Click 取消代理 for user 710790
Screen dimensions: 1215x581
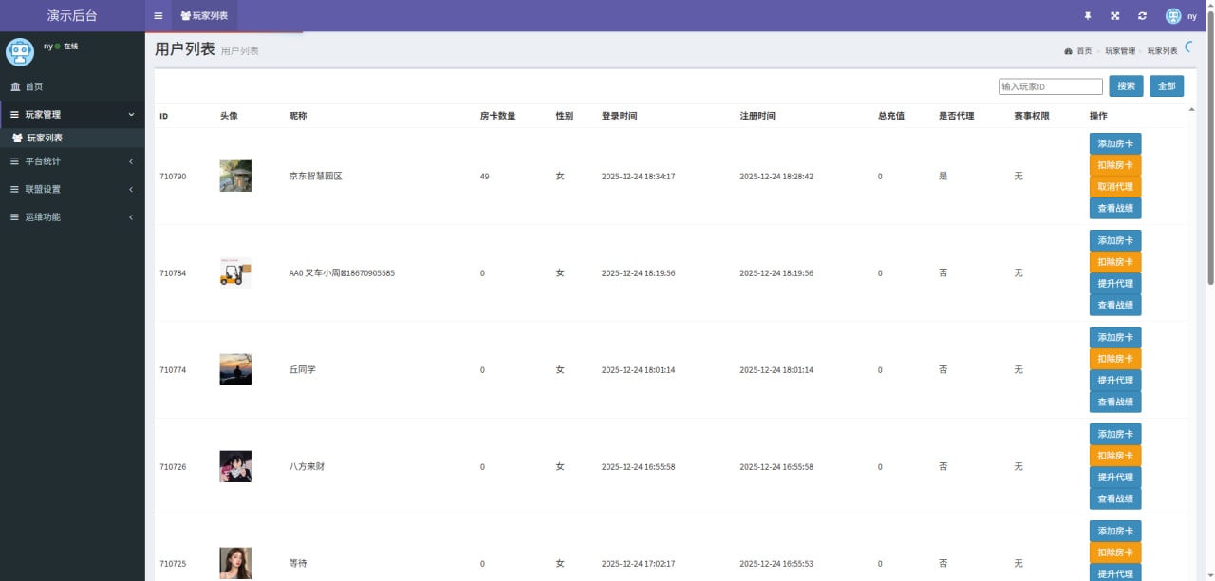[x=1115, y=187]
